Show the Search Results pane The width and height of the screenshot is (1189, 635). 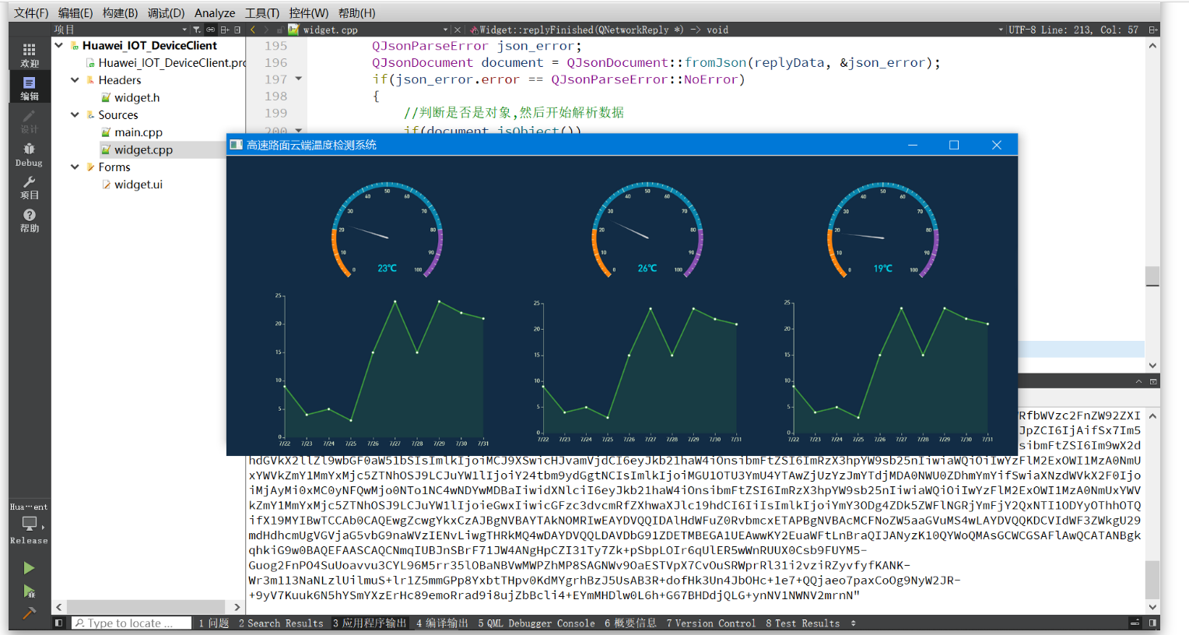coord(281,623)
